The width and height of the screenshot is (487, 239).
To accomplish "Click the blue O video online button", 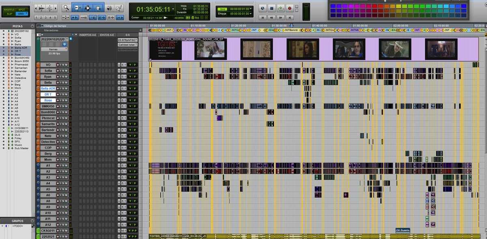I will [x=65, y=44].
